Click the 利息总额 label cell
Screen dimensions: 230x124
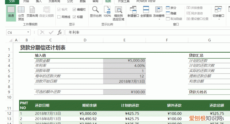[209, 81]
